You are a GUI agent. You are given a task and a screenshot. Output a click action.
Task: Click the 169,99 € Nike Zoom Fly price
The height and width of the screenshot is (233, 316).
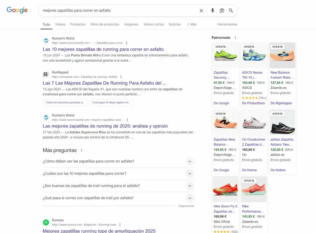(220, 217)
